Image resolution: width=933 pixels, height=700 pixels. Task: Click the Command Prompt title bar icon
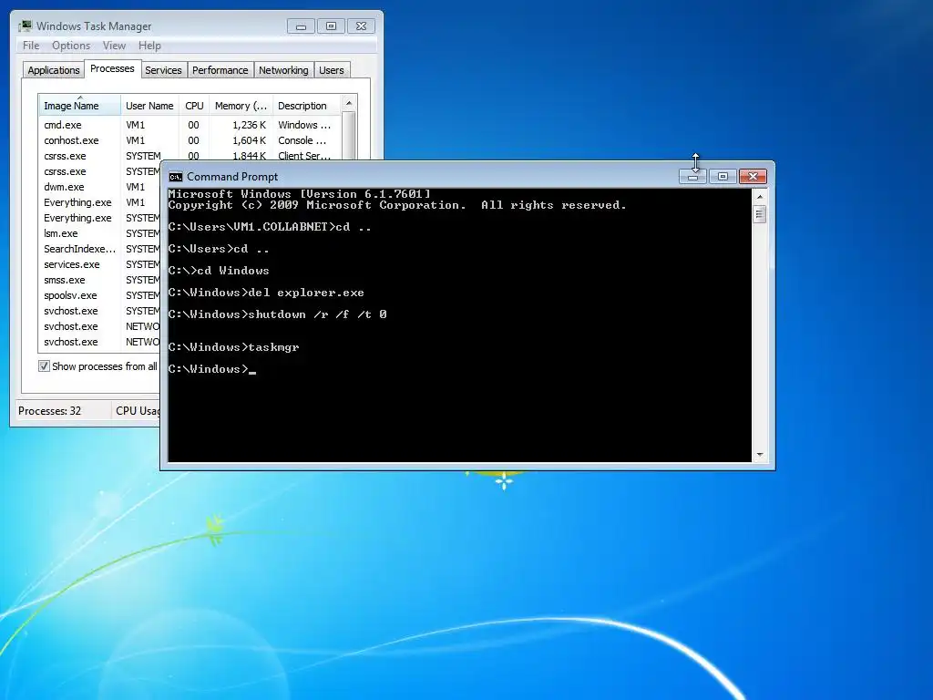click(176, 177)
